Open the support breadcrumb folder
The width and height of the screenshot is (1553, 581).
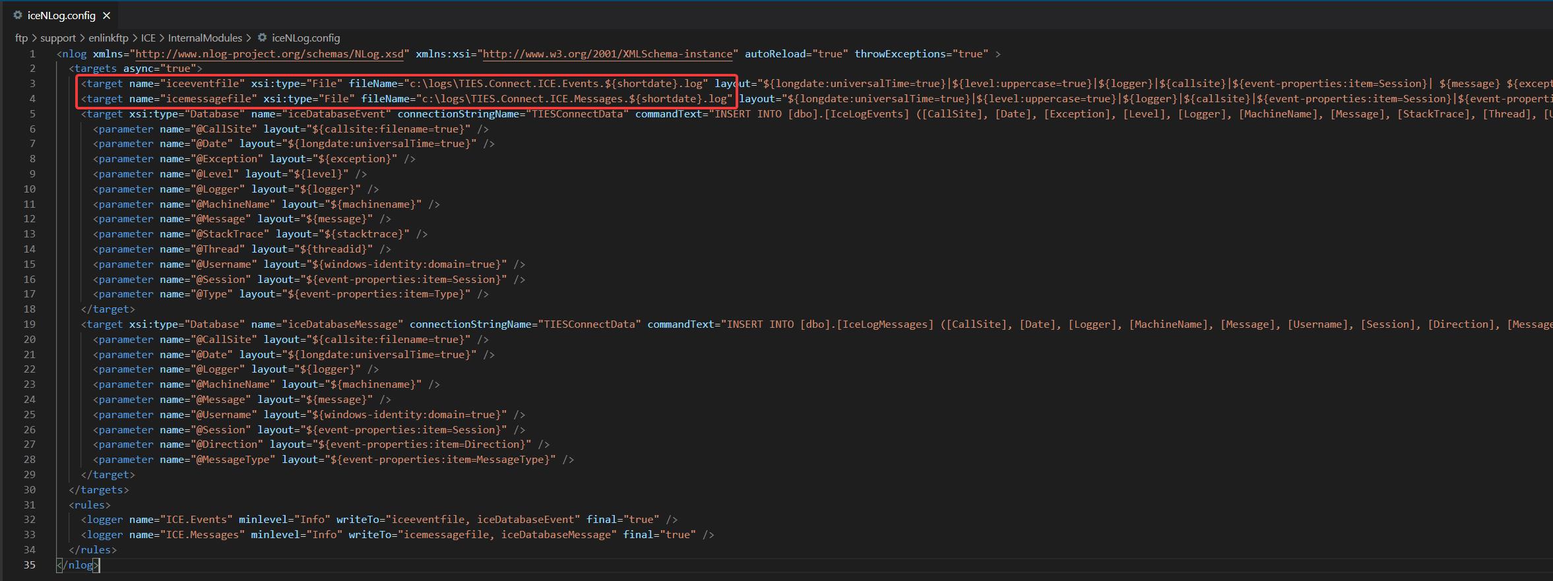point(58,38)
